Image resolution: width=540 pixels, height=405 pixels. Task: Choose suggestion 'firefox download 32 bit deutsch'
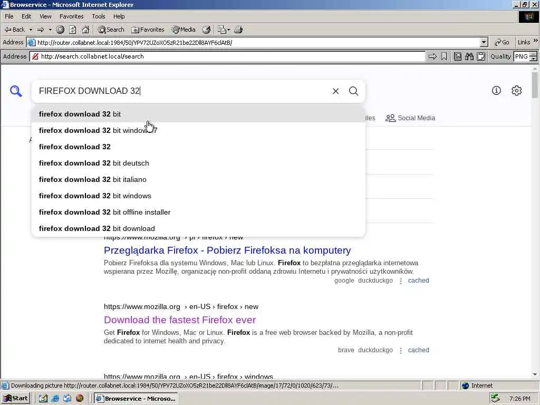[198, 163]
